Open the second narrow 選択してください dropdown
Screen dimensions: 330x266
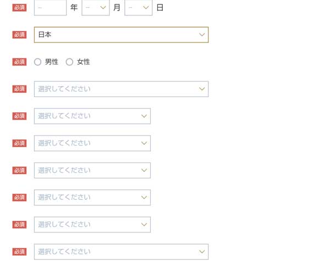[92, 143]
